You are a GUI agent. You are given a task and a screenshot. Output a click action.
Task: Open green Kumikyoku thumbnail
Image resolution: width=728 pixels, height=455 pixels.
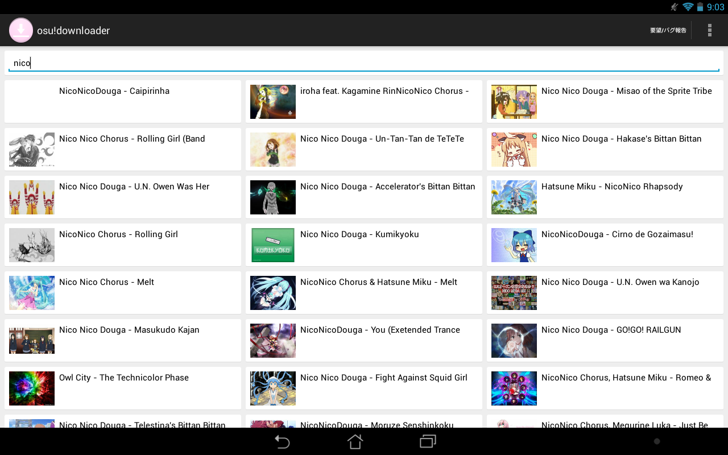point(273,245)
